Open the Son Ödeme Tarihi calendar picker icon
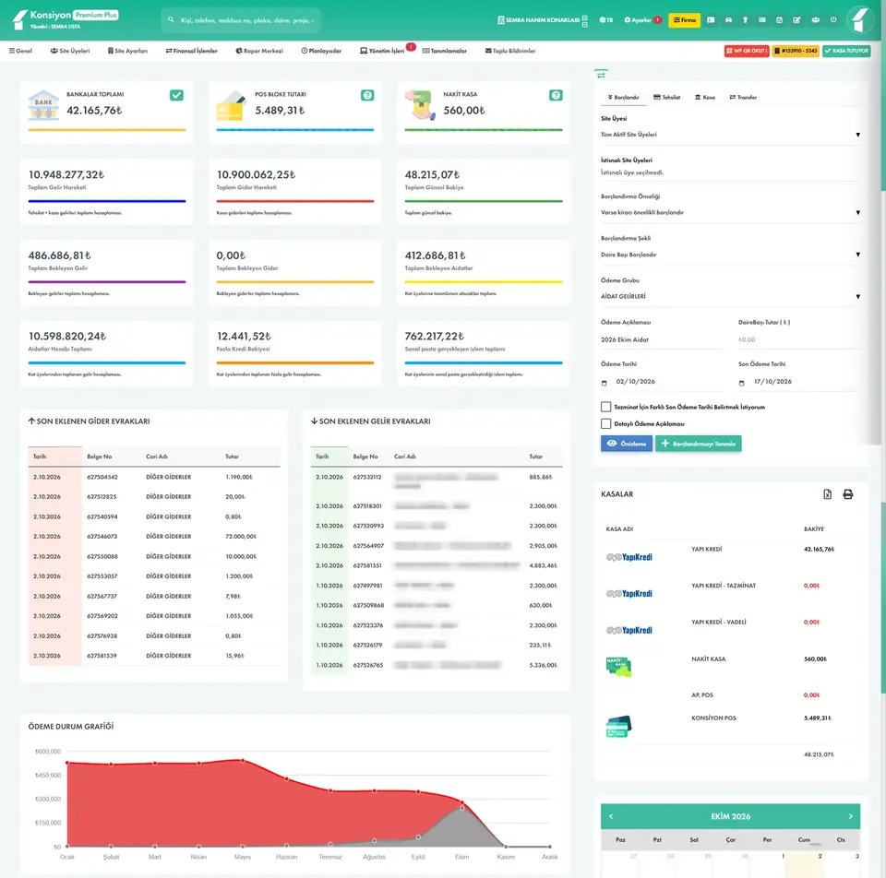Screen dimensions: 886x878 click(x=741, y=383)
